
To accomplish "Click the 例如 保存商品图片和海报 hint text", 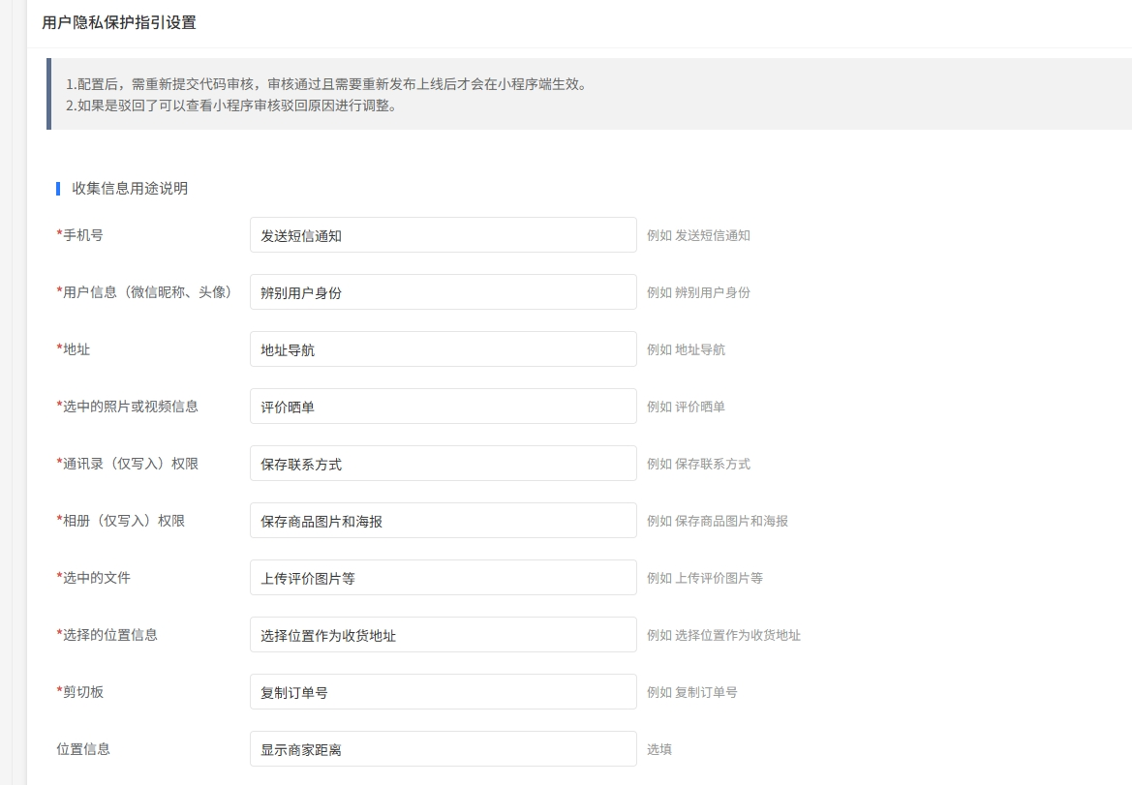I will tap(718, 521).
